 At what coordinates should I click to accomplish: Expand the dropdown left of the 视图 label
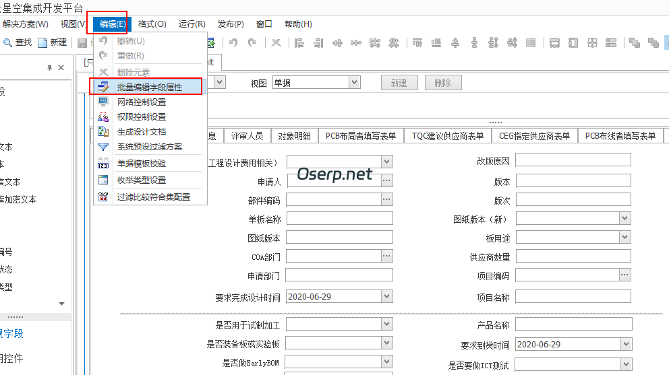click(x=220, y=82)
